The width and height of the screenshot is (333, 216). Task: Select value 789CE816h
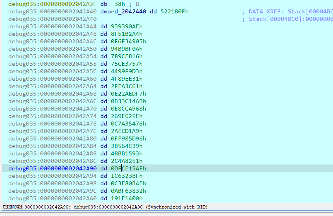tap(127, 56)
